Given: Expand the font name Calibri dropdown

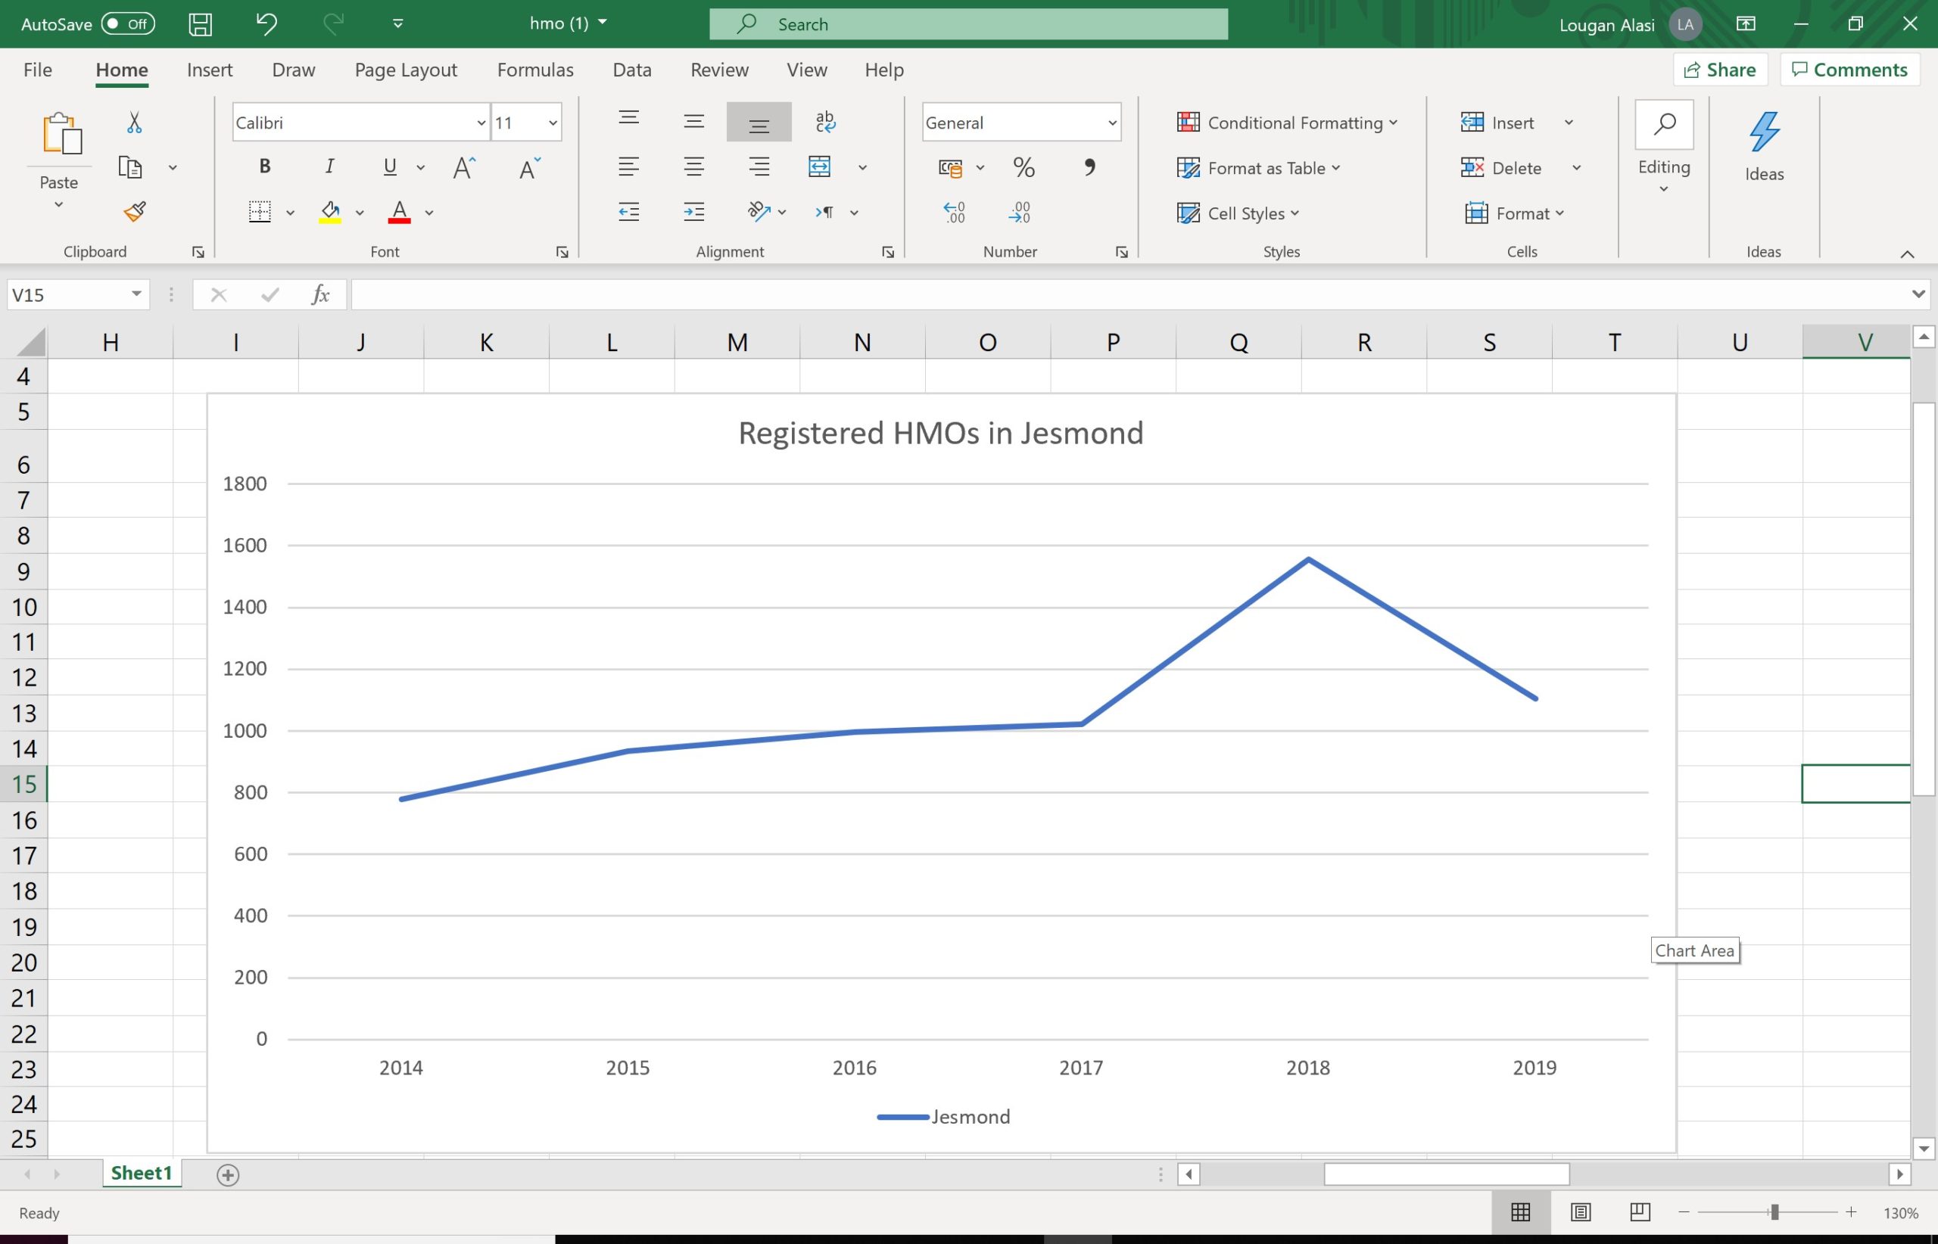Looking at the screenshot, I should click(x=481, y=123).
